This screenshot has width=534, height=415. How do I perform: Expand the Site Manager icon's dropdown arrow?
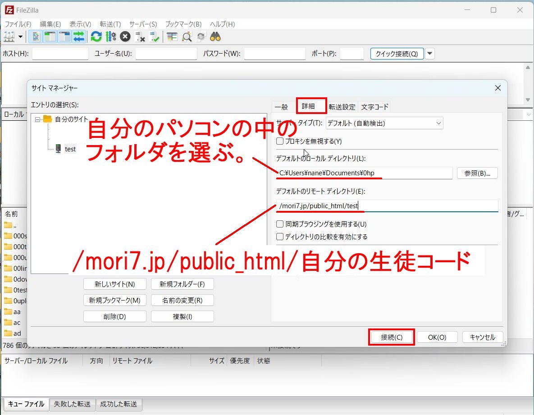(20, 37)
